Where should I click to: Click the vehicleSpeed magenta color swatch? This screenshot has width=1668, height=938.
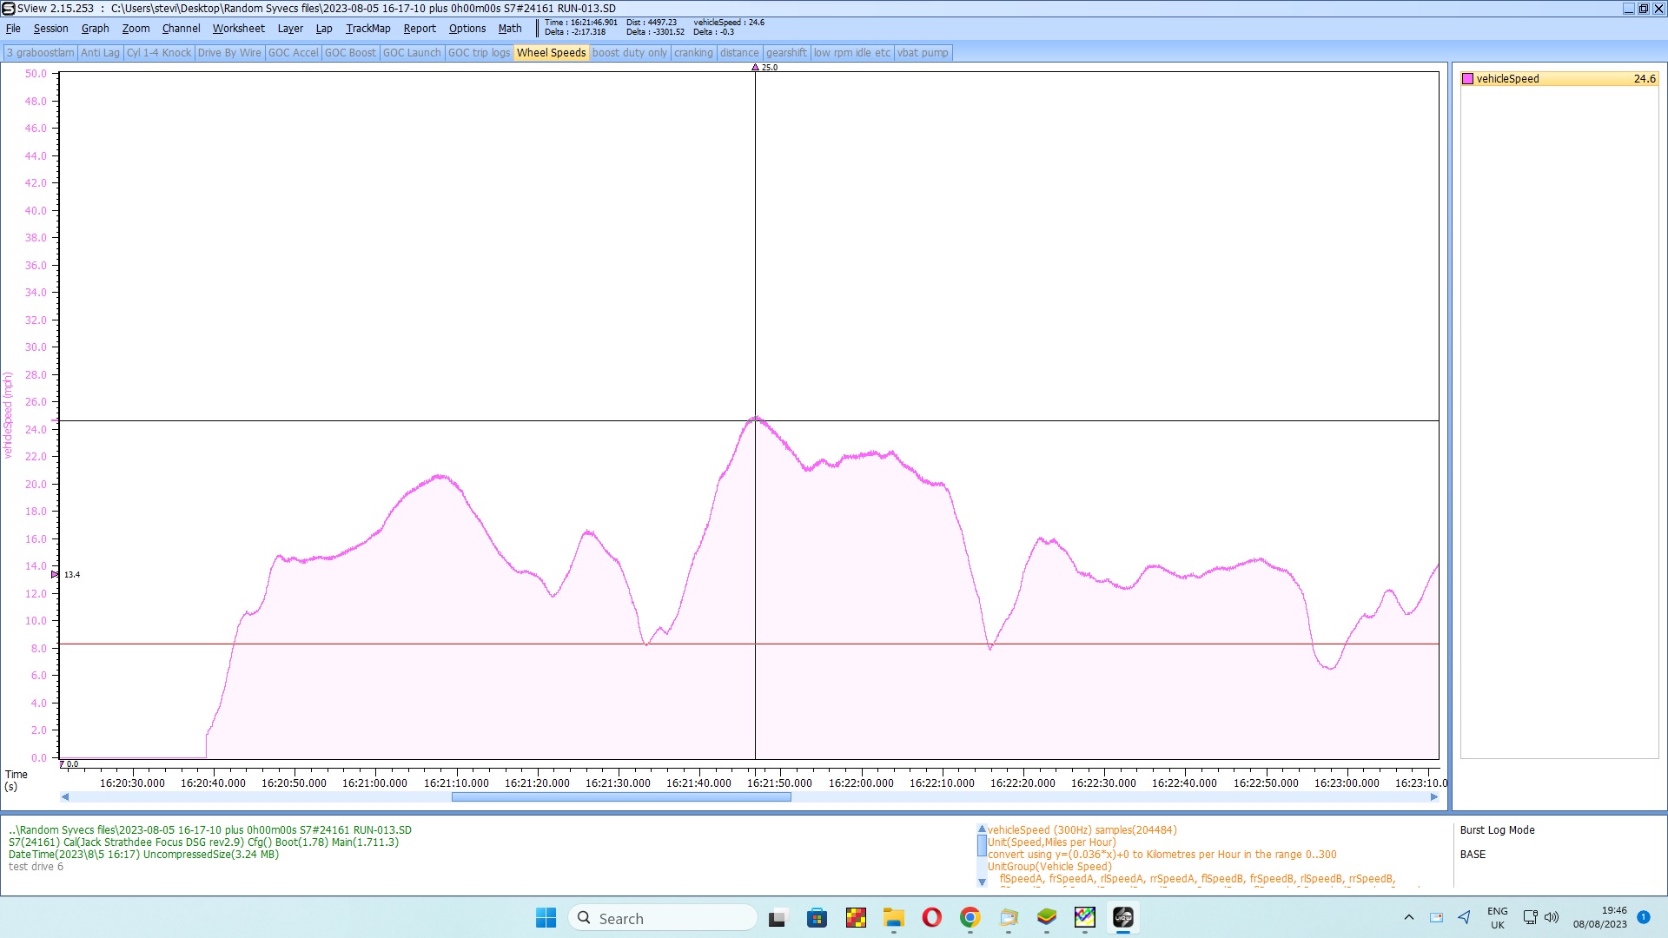click(1467, 79)
